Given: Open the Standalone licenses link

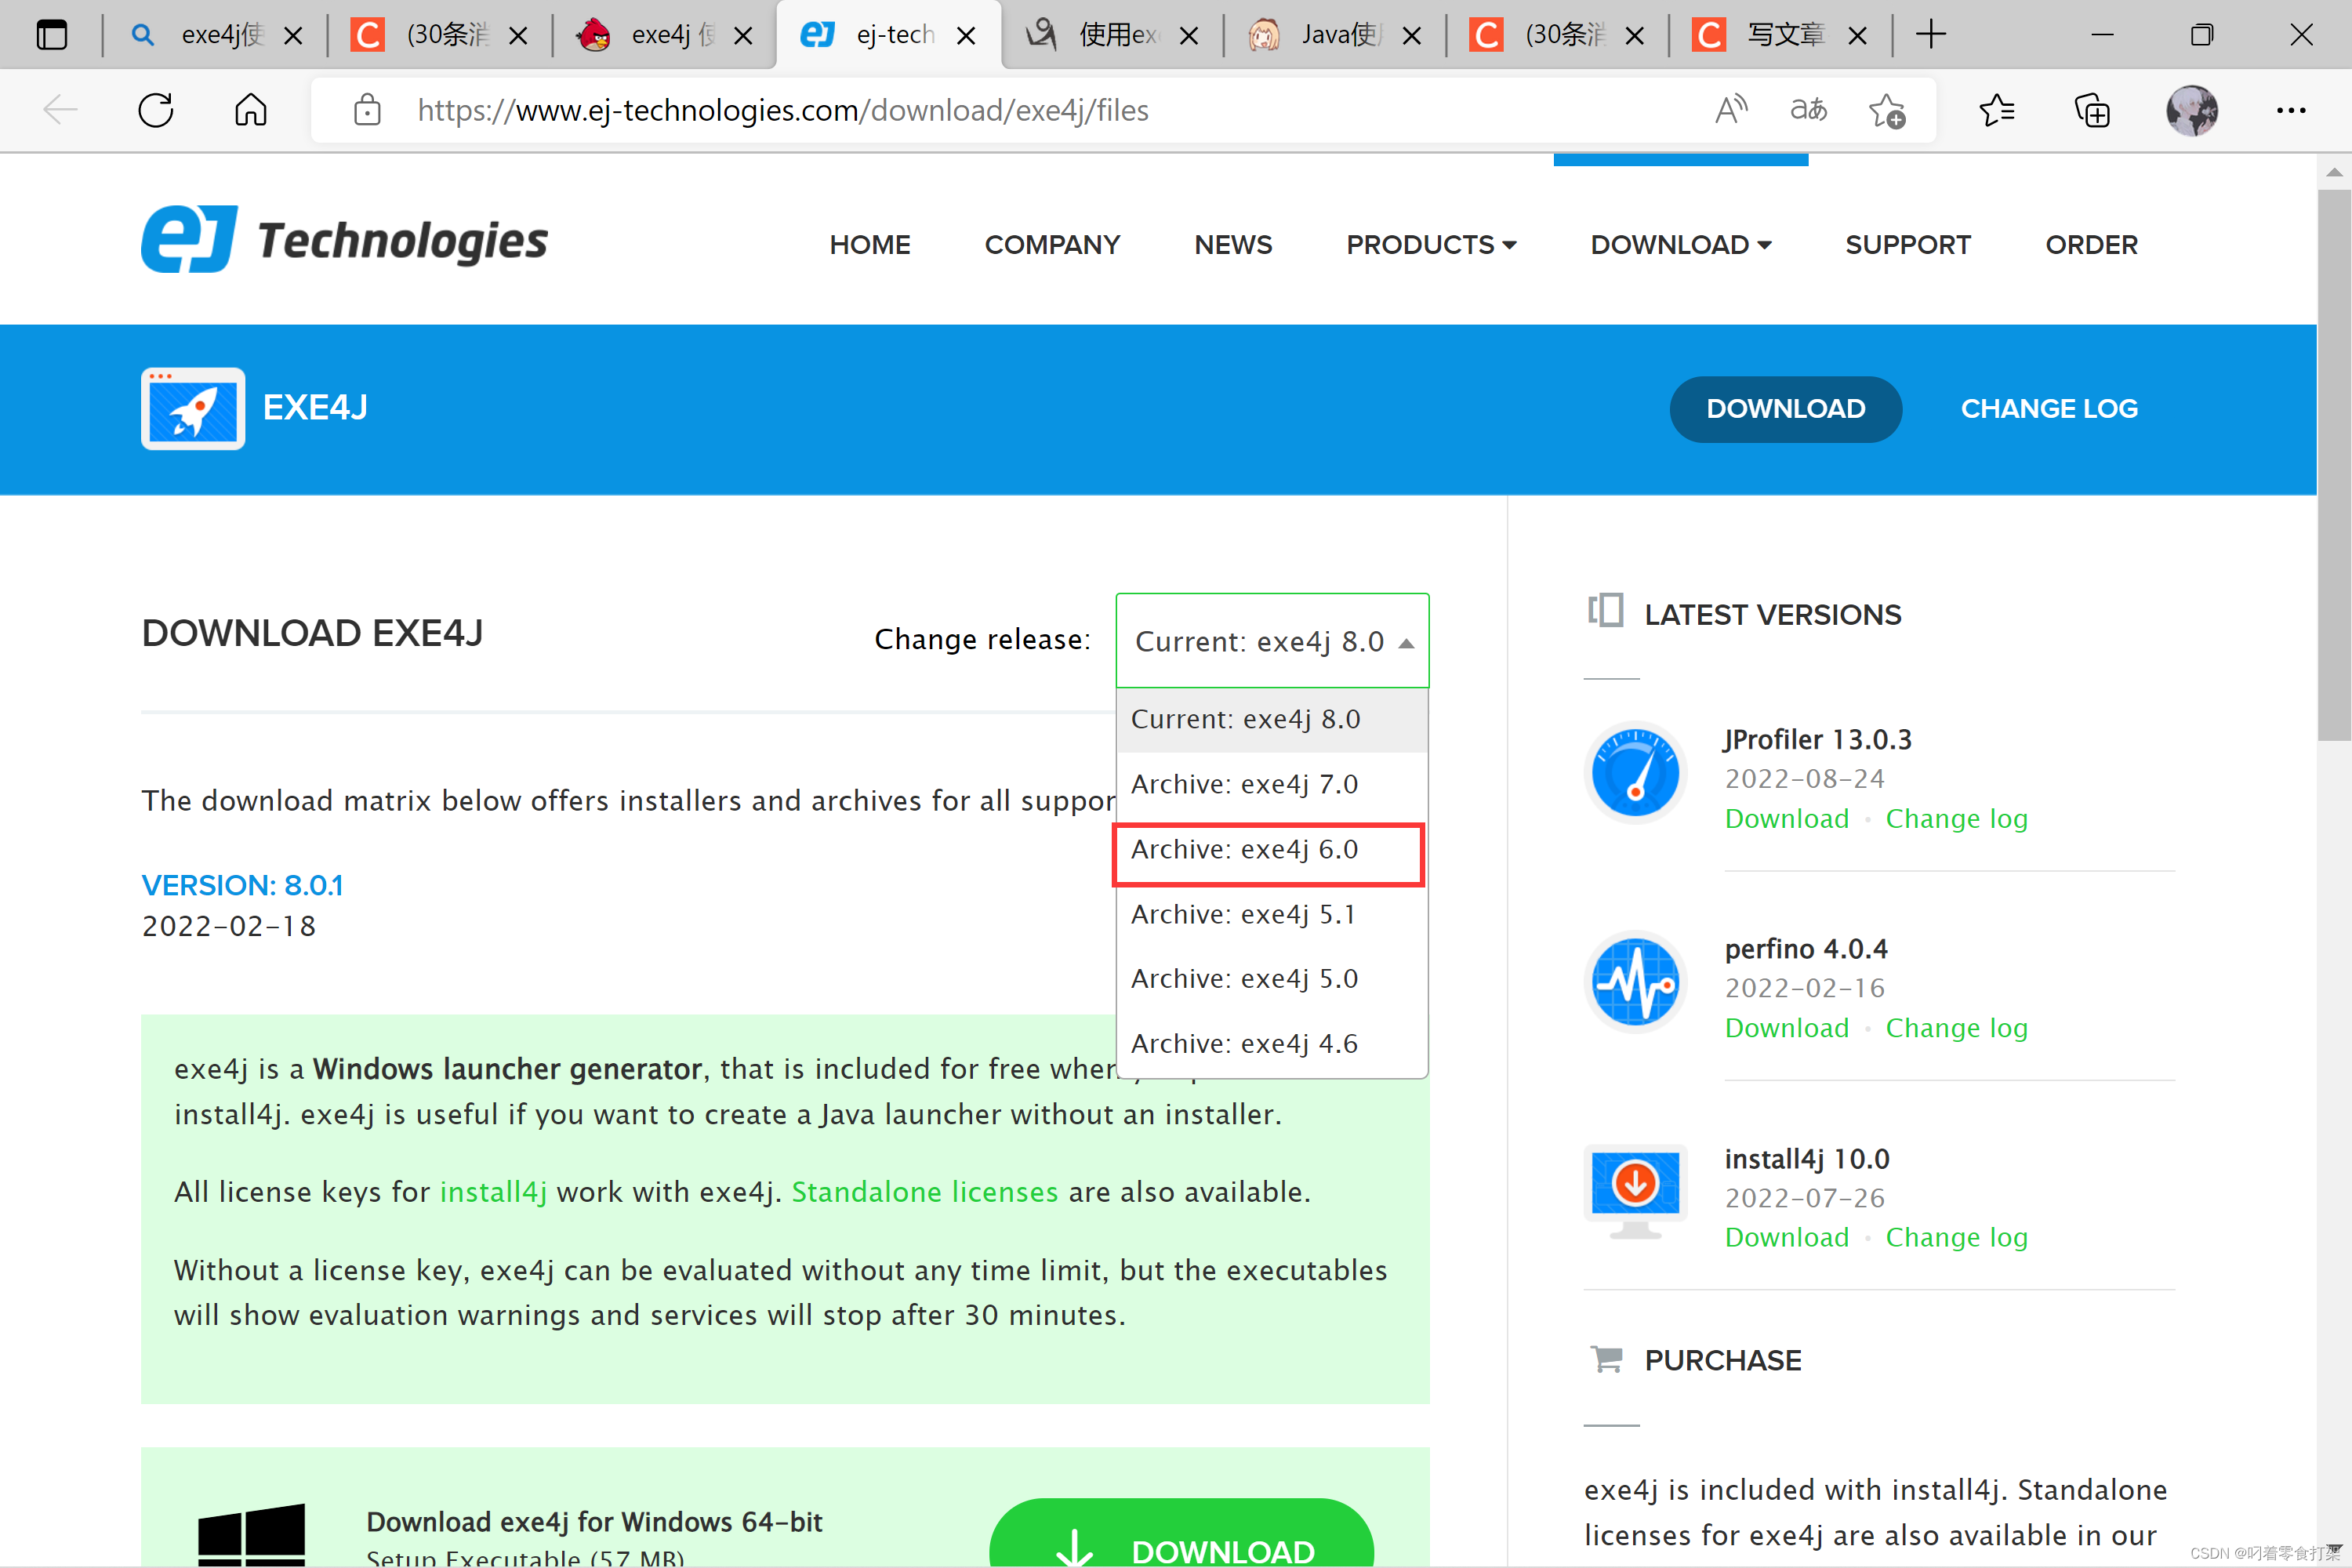Looking at the screenshot, I should pos(924,1192).
